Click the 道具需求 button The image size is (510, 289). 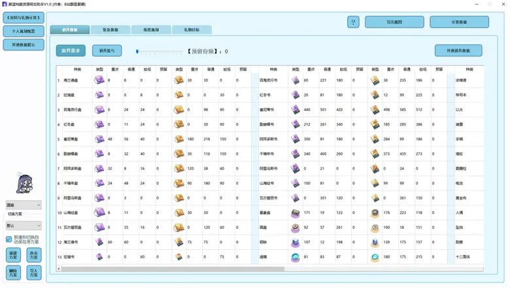click(x=71, y=51)
